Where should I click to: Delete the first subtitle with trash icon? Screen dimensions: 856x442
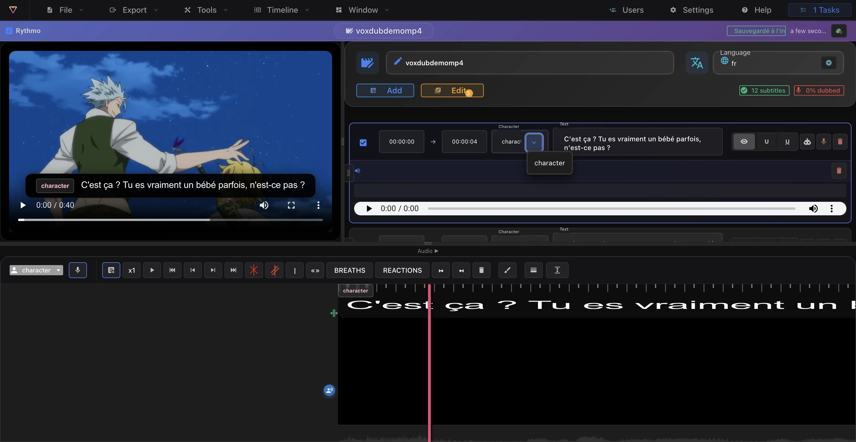(840, 142)
